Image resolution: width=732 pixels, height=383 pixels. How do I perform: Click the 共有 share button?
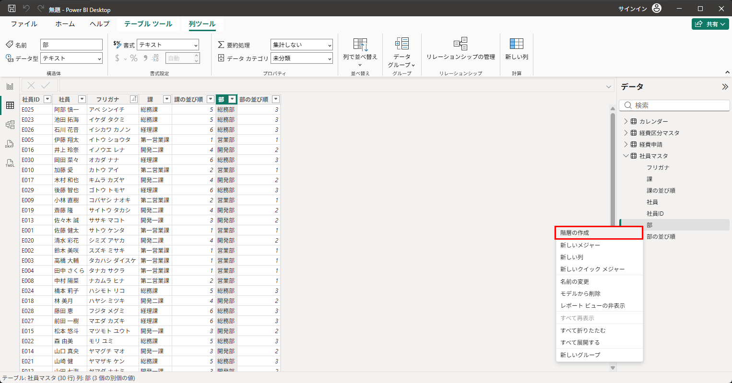(710, 24)
